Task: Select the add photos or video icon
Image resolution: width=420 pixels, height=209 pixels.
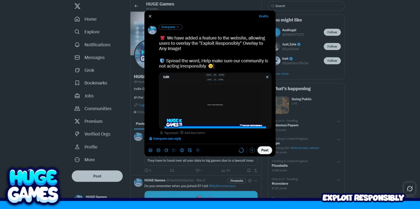Action: point(150,150)
